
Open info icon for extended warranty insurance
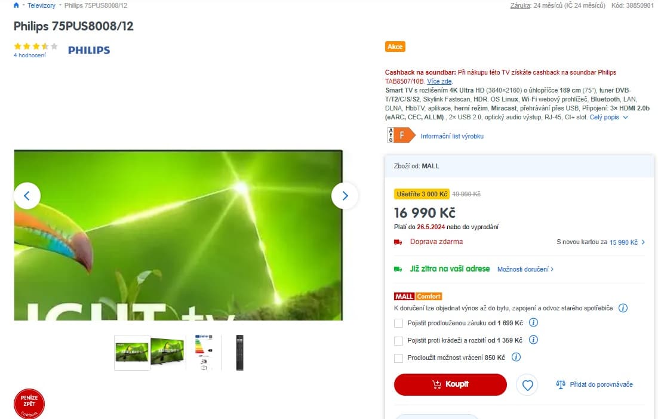(533, 322)
